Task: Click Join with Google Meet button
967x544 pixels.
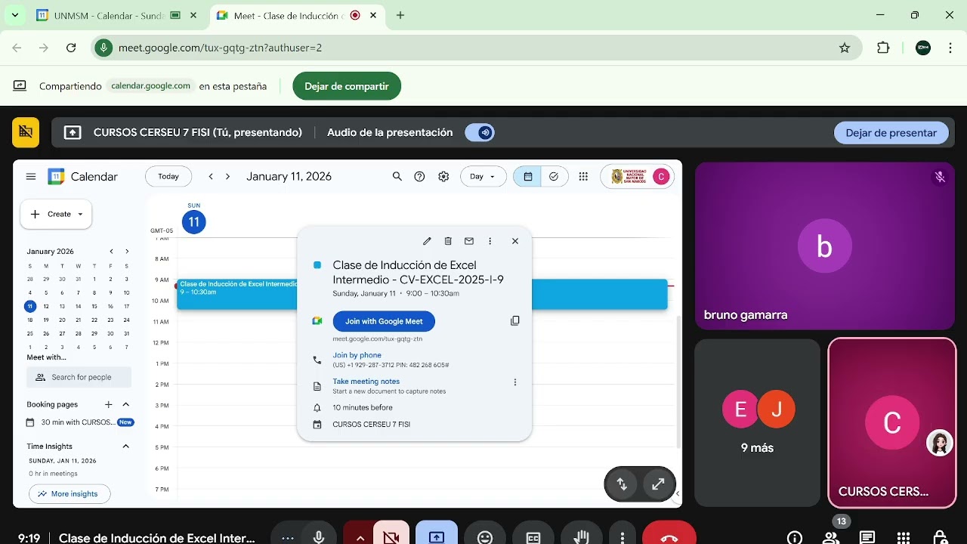Action: pyautogui.click(x=384, y=321)
